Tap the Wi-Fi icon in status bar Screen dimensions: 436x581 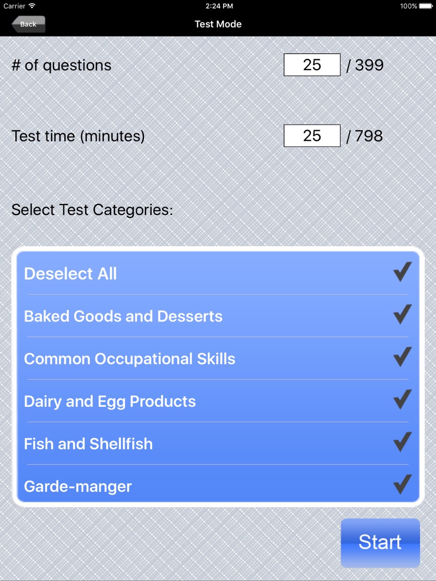click(x=32, y=6)
